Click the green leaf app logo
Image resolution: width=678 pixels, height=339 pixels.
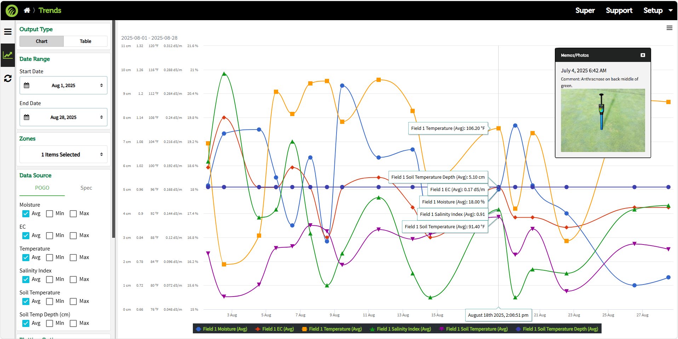pyautogui.click(x=12, y=11)
